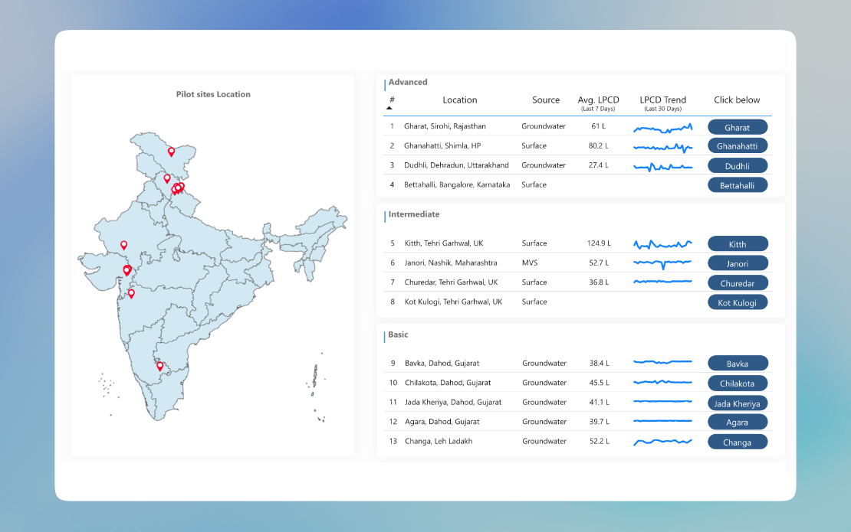
Task: Open the Kot Kulogi button
Action: point(737,302)
